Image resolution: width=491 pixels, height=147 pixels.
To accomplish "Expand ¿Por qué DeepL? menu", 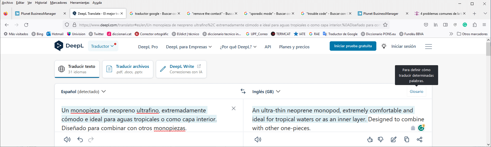I will click(x=238, y=47).
